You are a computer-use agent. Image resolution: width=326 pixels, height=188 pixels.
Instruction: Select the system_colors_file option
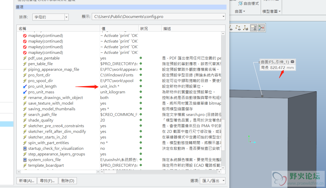pyautogui.click(x=44, y=160)
